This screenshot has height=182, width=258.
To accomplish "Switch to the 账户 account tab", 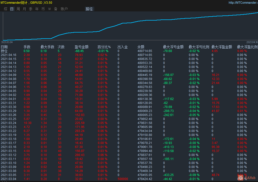I will [64, 9].
